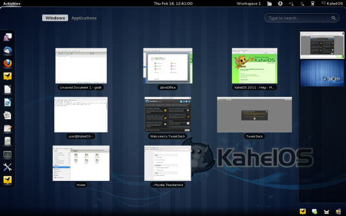Select the Home file manager window
The width and height of the screenshot is (346, 216).
(81, 163)
